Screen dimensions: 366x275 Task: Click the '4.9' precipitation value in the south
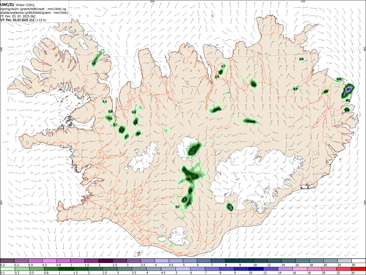[x=231, y=208]
